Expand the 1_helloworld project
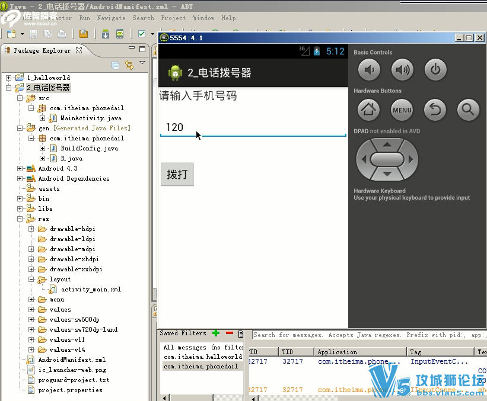Screen dimensions: 487x401 click(9, 78)
